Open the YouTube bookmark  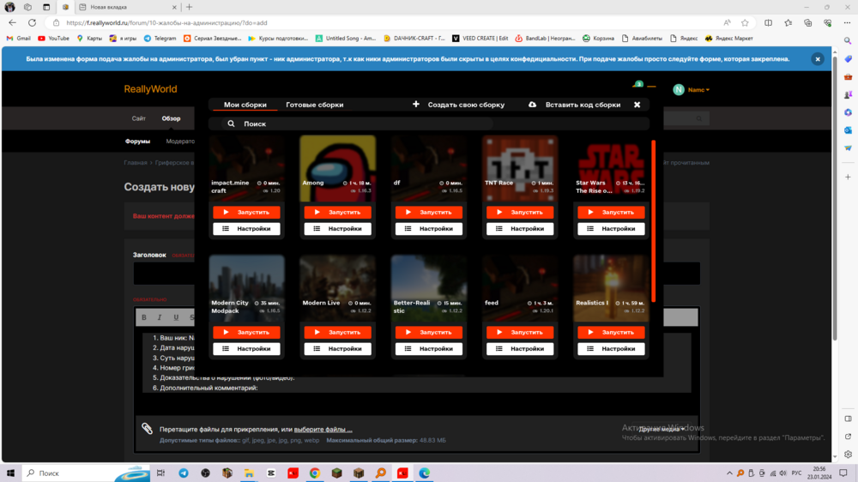(x=53, y=39)
